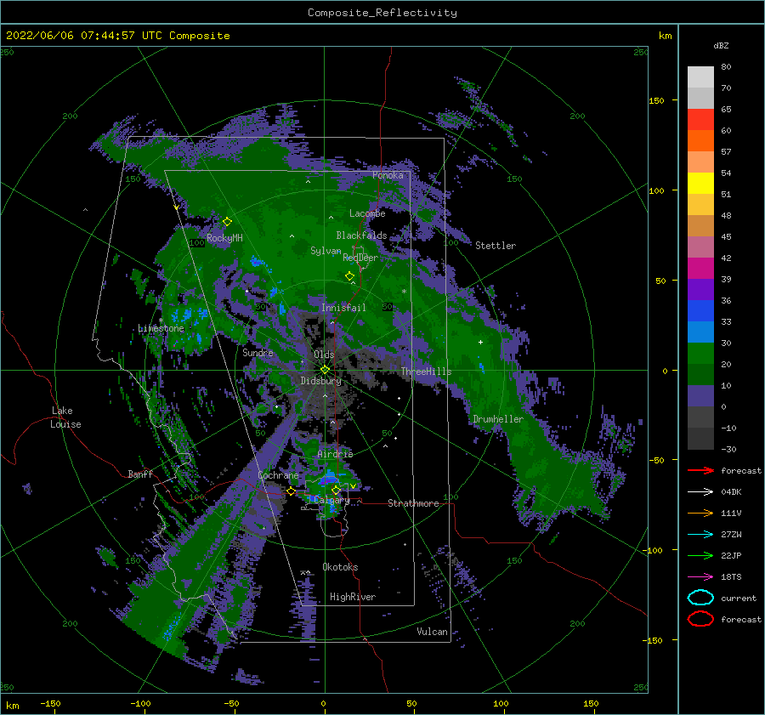Click the Composite_Reflectivity title text

point(382,13)
